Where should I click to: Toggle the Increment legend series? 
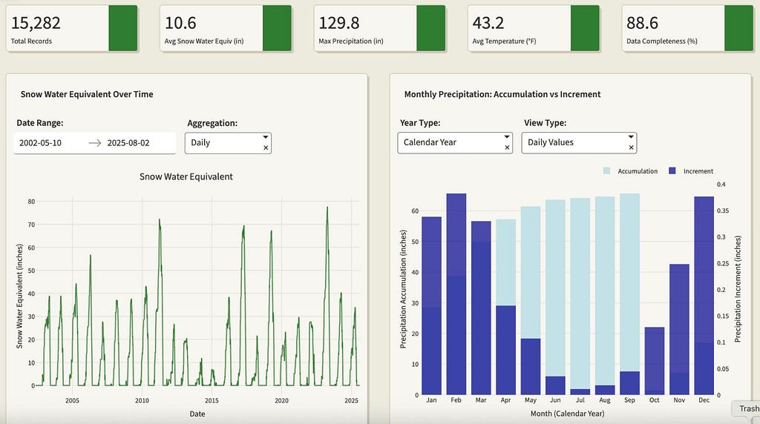(691, 170)
